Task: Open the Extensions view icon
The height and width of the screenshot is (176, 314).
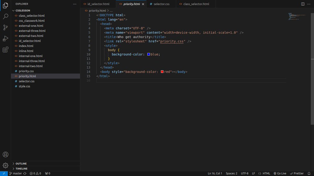Action: click(5, 50)
